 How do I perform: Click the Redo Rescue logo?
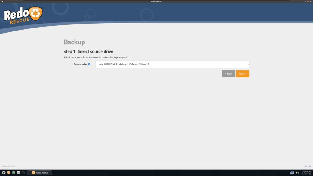click(x=23, y=15)
